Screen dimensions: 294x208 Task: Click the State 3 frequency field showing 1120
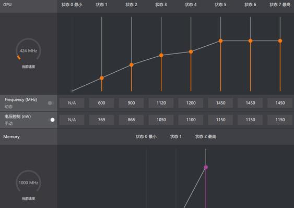point(161,103)
